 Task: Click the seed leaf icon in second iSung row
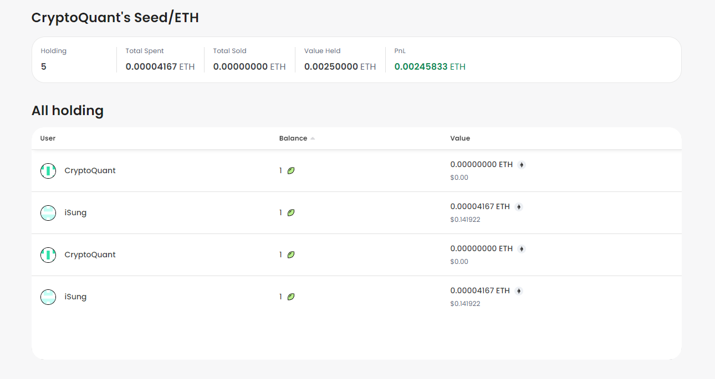point(291,297)
